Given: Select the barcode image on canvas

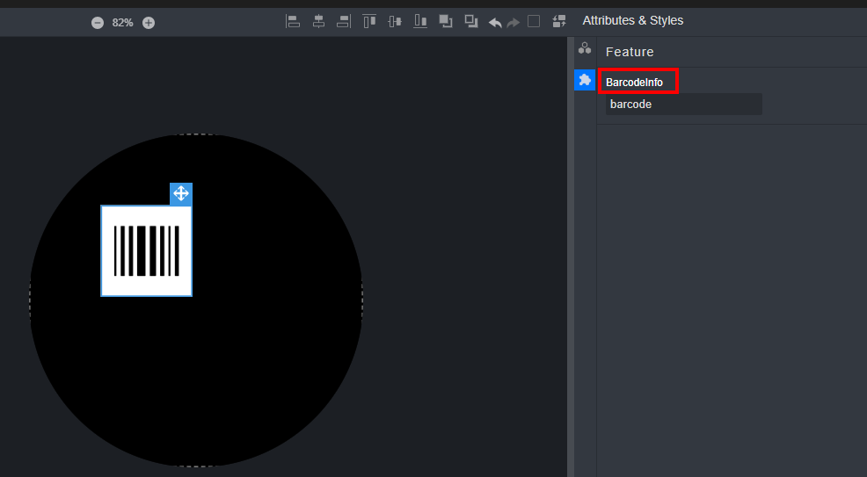Looking at the screenshot, I should [x=146, y=251].
